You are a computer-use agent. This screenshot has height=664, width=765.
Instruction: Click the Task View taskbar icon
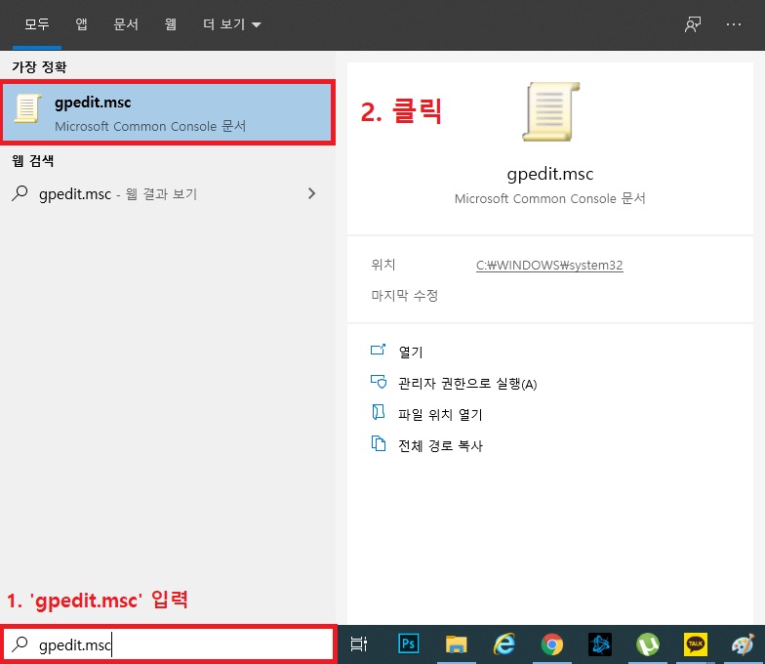click(359, 644)
